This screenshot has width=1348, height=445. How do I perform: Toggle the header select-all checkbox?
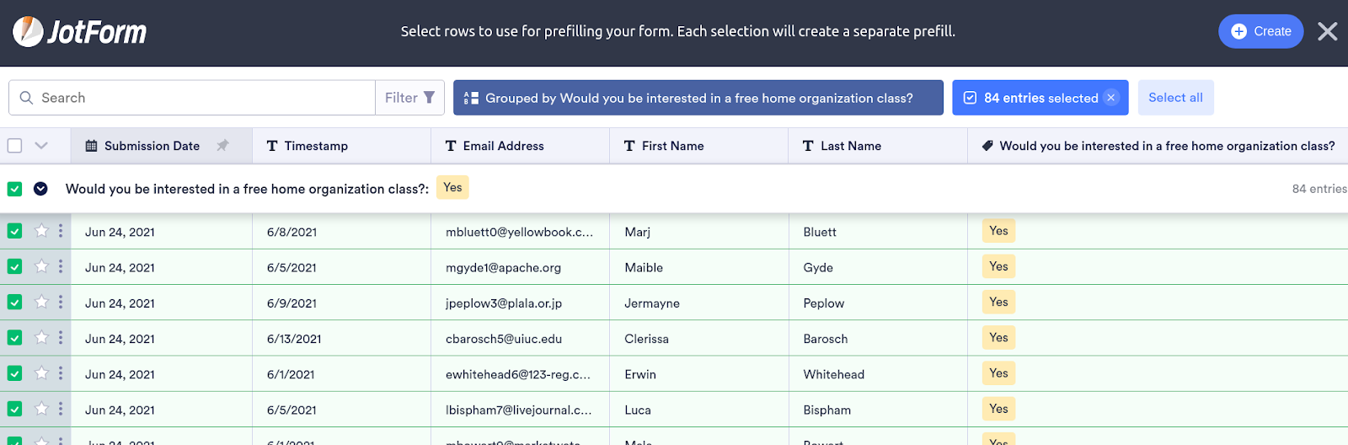pos(14,146)
